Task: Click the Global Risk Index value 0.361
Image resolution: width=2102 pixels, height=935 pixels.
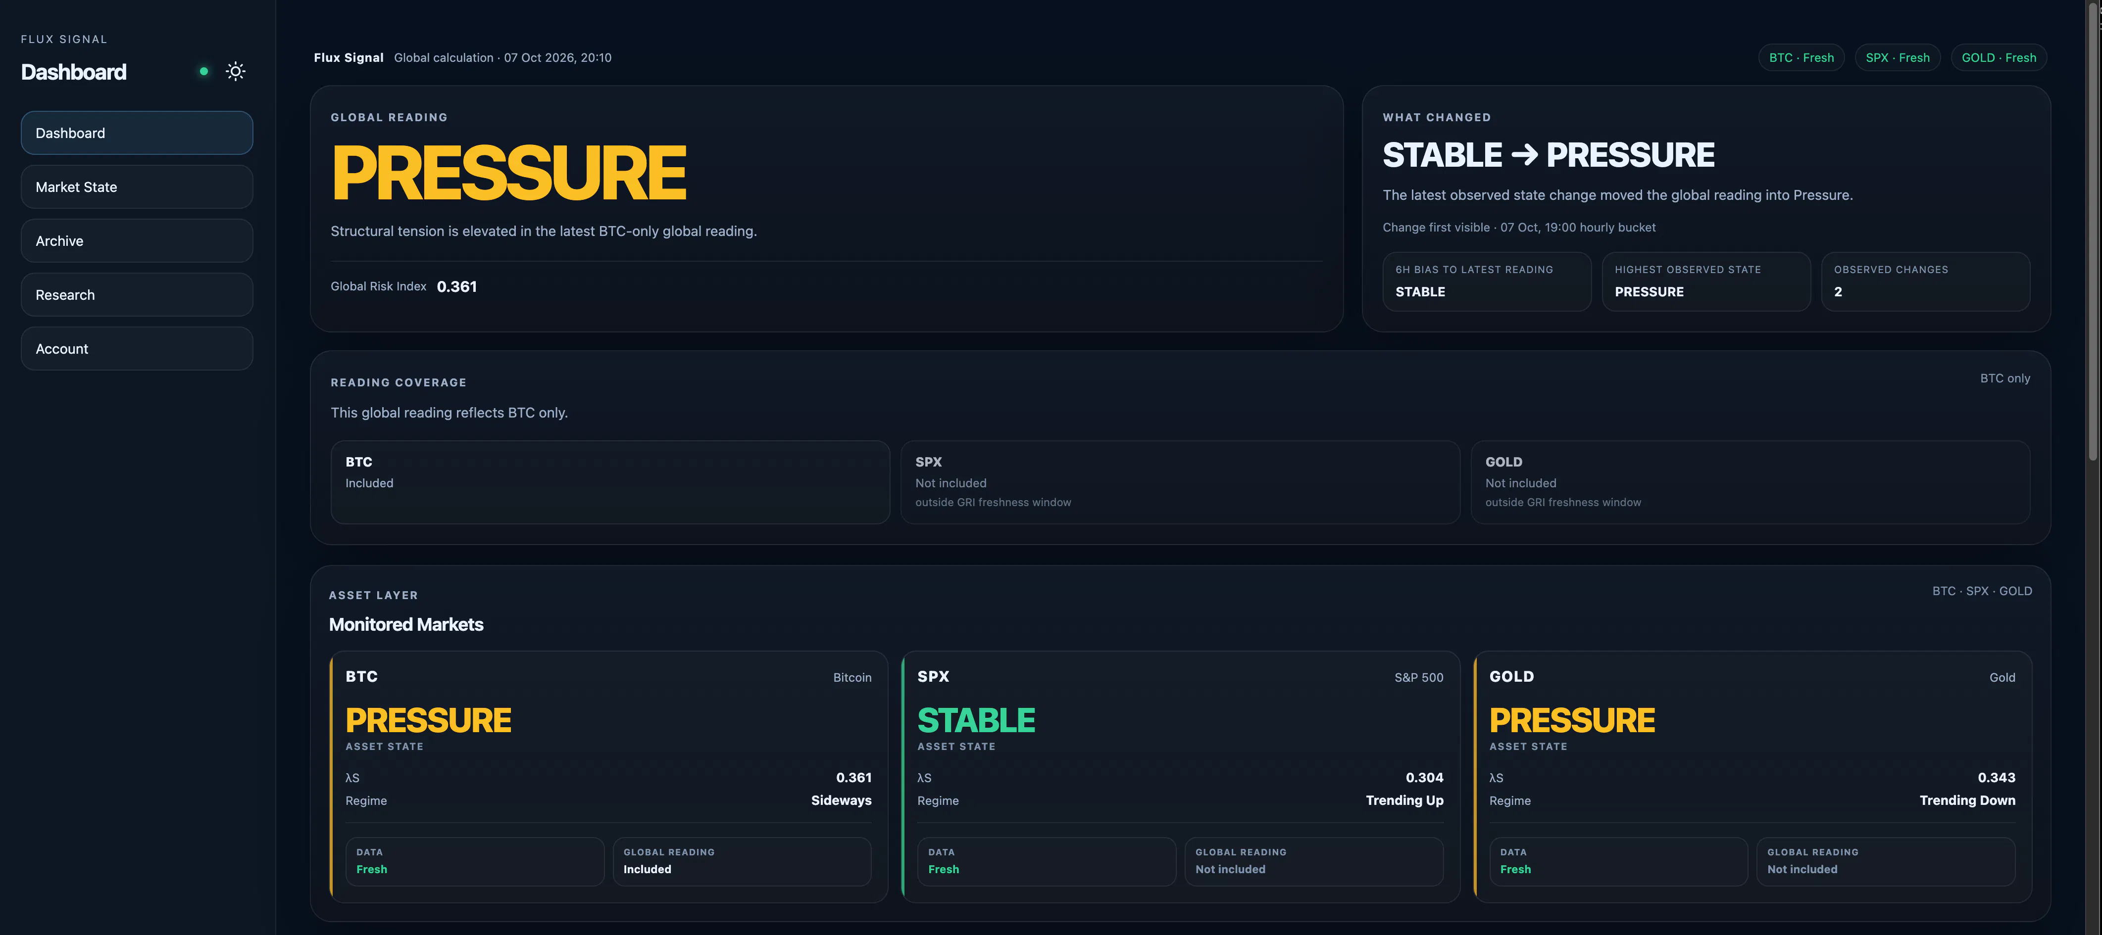Action: pos(457,286)
